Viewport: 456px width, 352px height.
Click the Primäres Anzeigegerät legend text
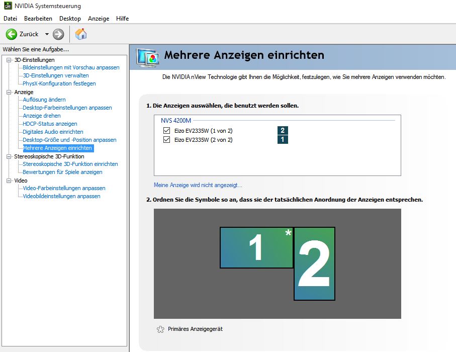click(x=195, y=329)
